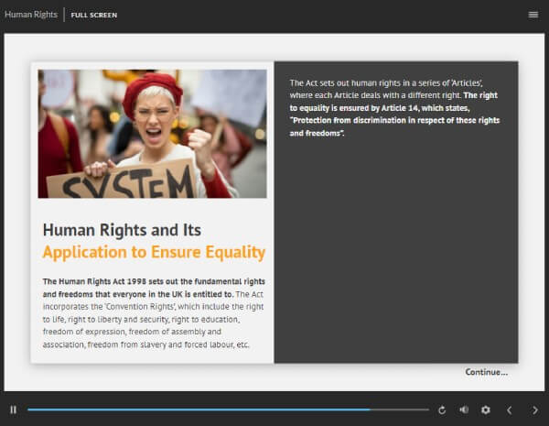
Task: Seek to the unplayed end of progress bar
Action: [403, 410]
